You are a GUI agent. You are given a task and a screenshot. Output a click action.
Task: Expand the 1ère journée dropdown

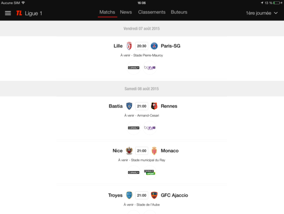pos(262,13)
